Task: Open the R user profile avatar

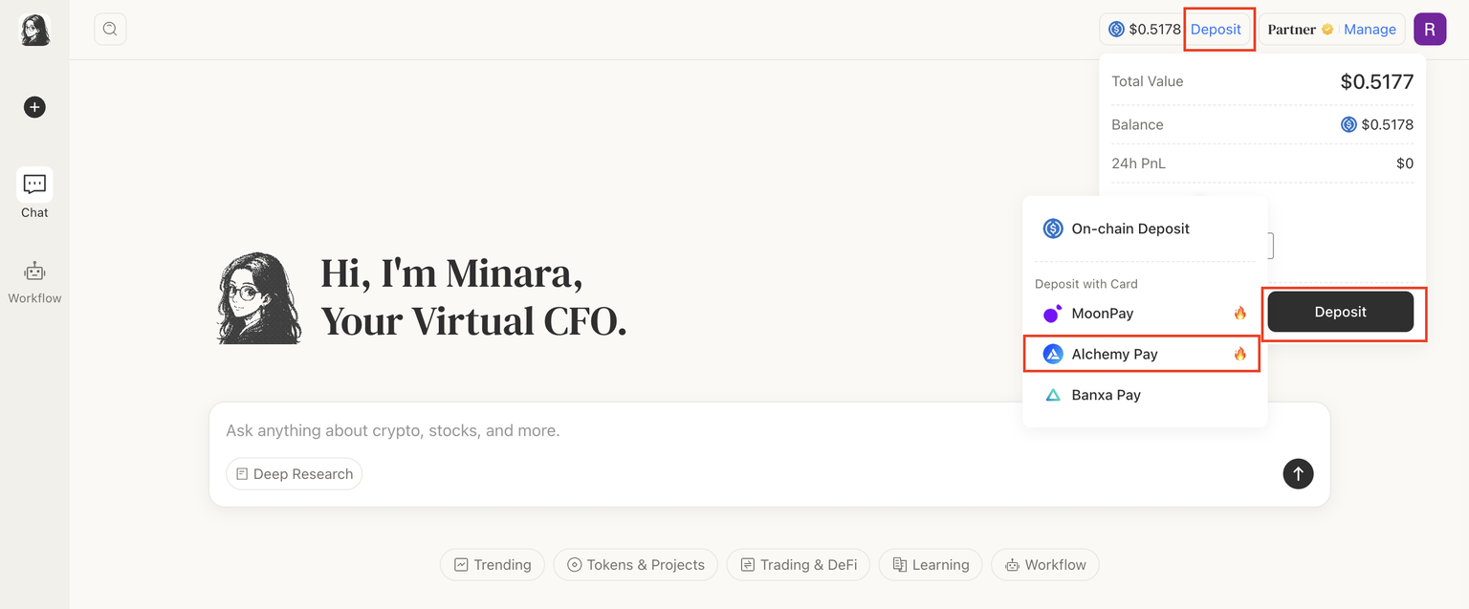Action: (x=1429, y=29)
